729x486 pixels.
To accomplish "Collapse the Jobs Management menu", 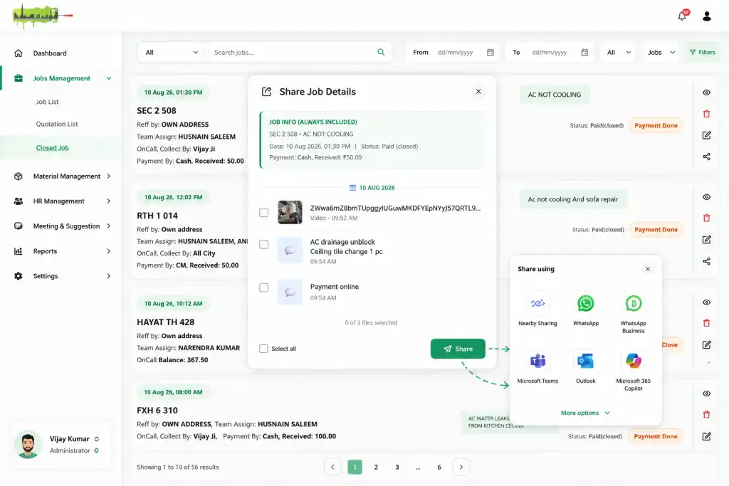I will point(108,78).
